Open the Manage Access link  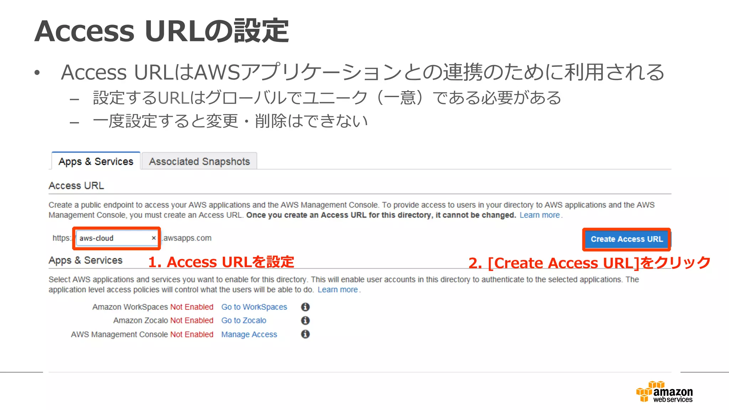249,334
